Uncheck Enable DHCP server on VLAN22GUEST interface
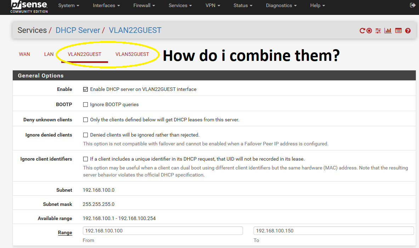Screen dimensions: 419x248 (x=85, y=90)
